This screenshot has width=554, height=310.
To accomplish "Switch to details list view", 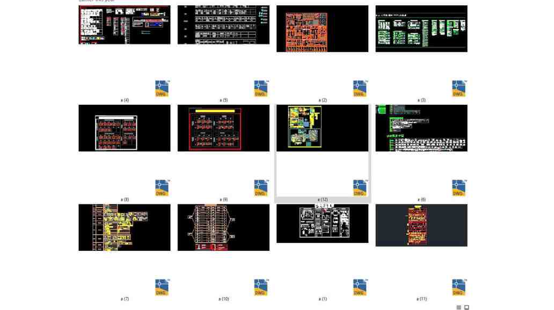I will pyautogui.click(x=458, y=307).
